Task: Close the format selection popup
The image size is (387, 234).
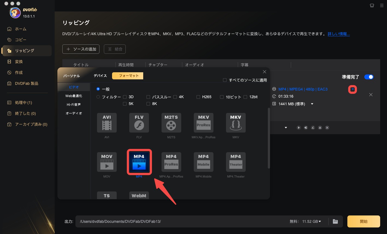Action: (265, 72)
